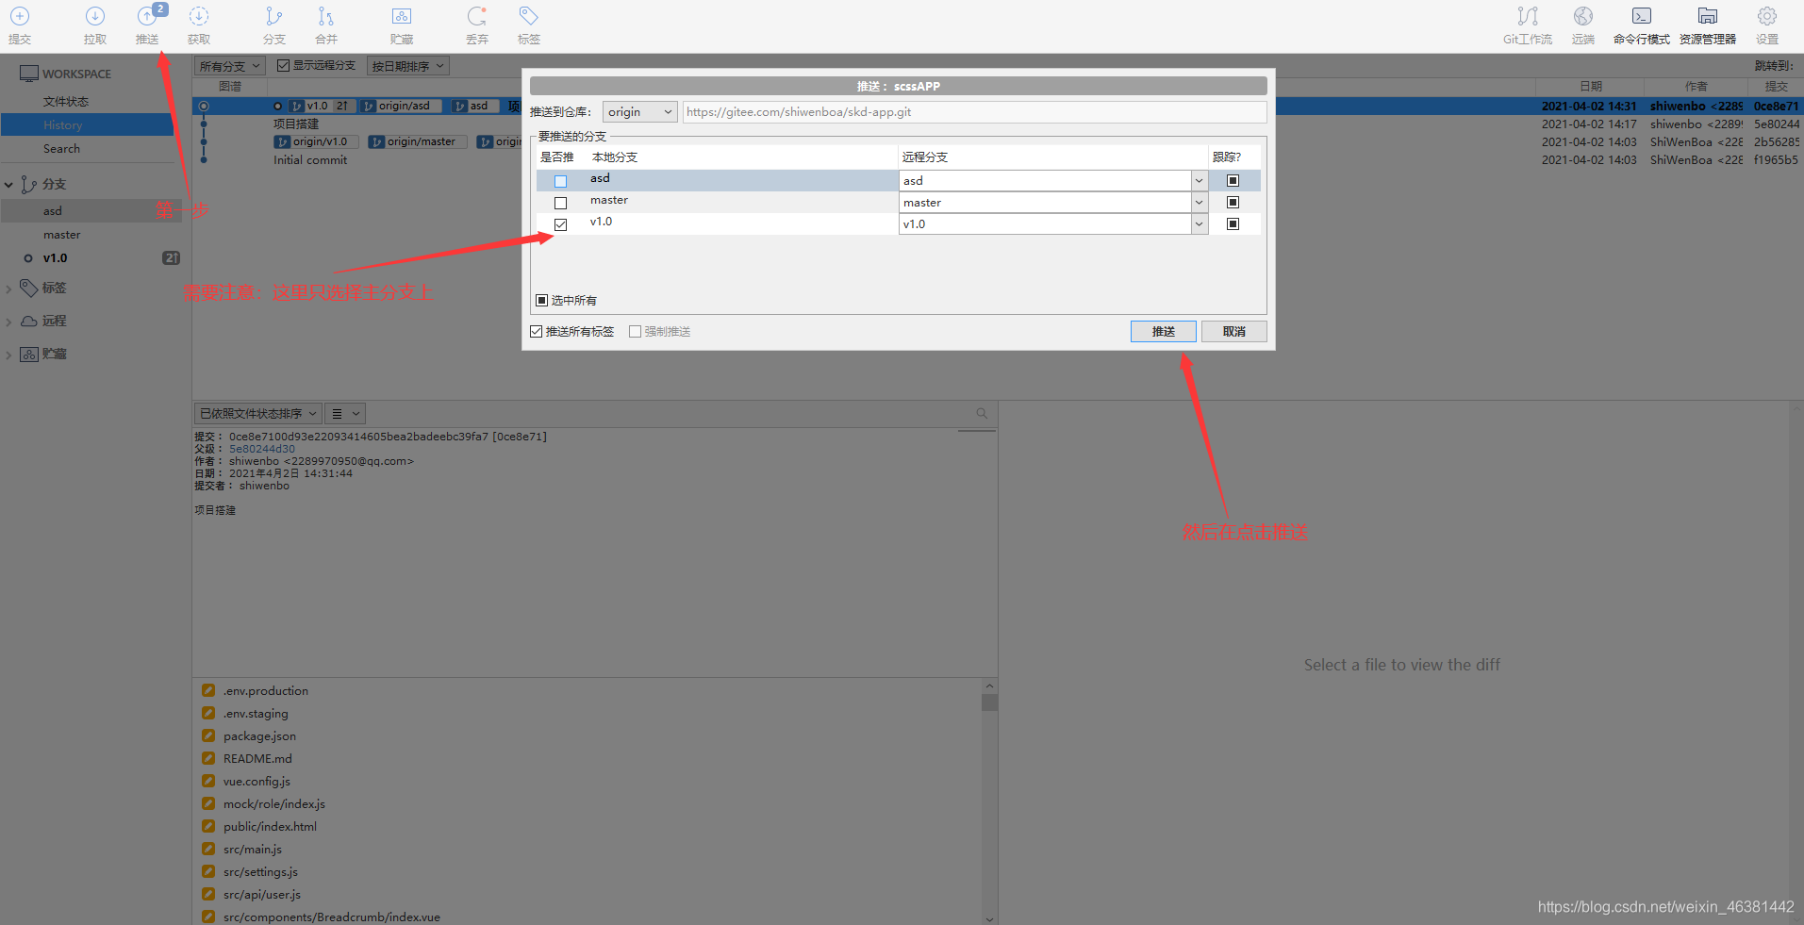The image size is (1804, 925).
Task: Expand the Remotes (远程) section in sidebar
Action: coord(8,322)
